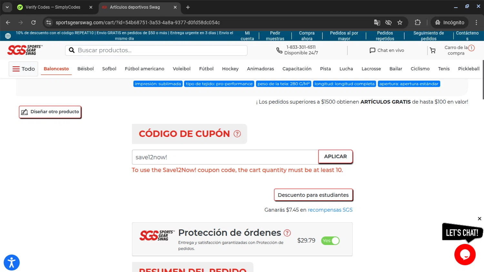484x272 pixels.
Task: Open Pedidos al por mayor link
Action: (x=344, y=36)
